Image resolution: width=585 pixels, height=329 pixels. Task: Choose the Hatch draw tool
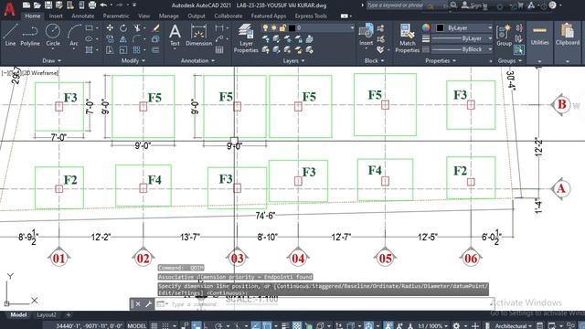[89, 49]
